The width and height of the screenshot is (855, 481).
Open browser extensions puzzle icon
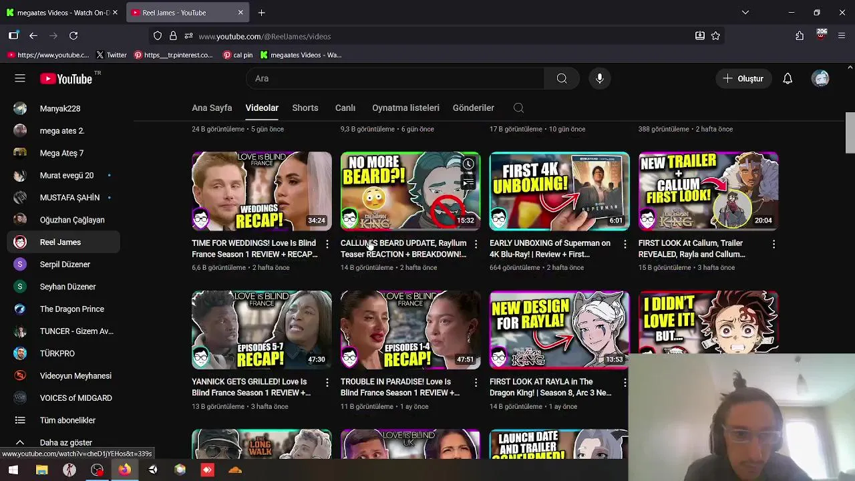(800, 35)
